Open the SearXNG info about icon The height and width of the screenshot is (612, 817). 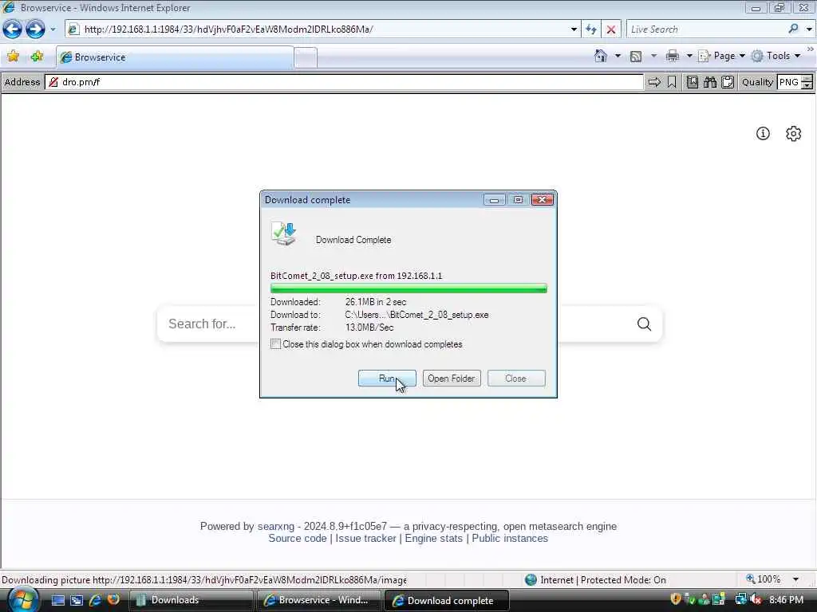763,134
